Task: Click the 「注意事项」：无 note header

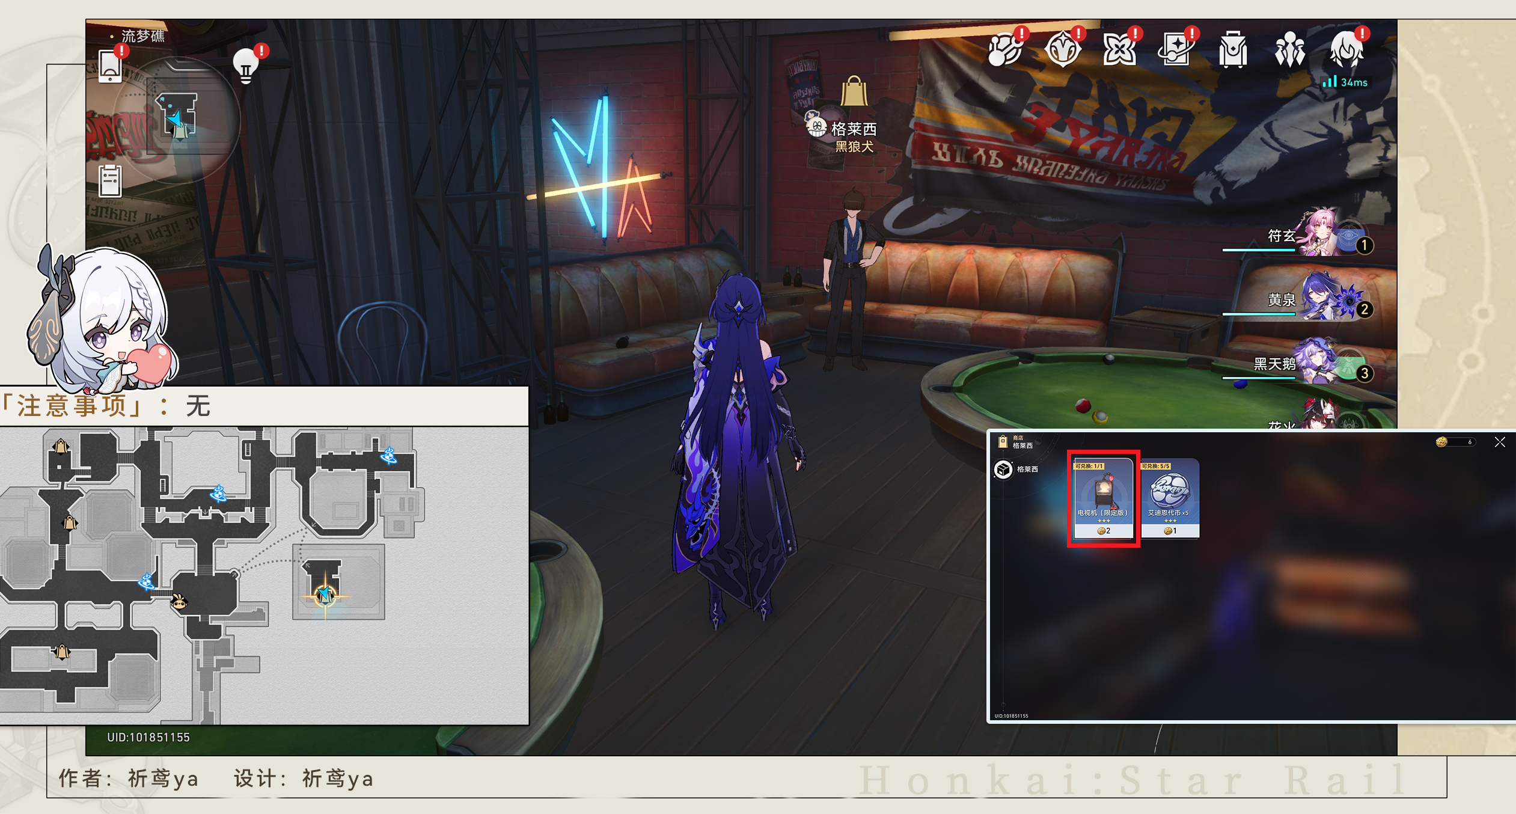Action: click(x=106, y=406)
